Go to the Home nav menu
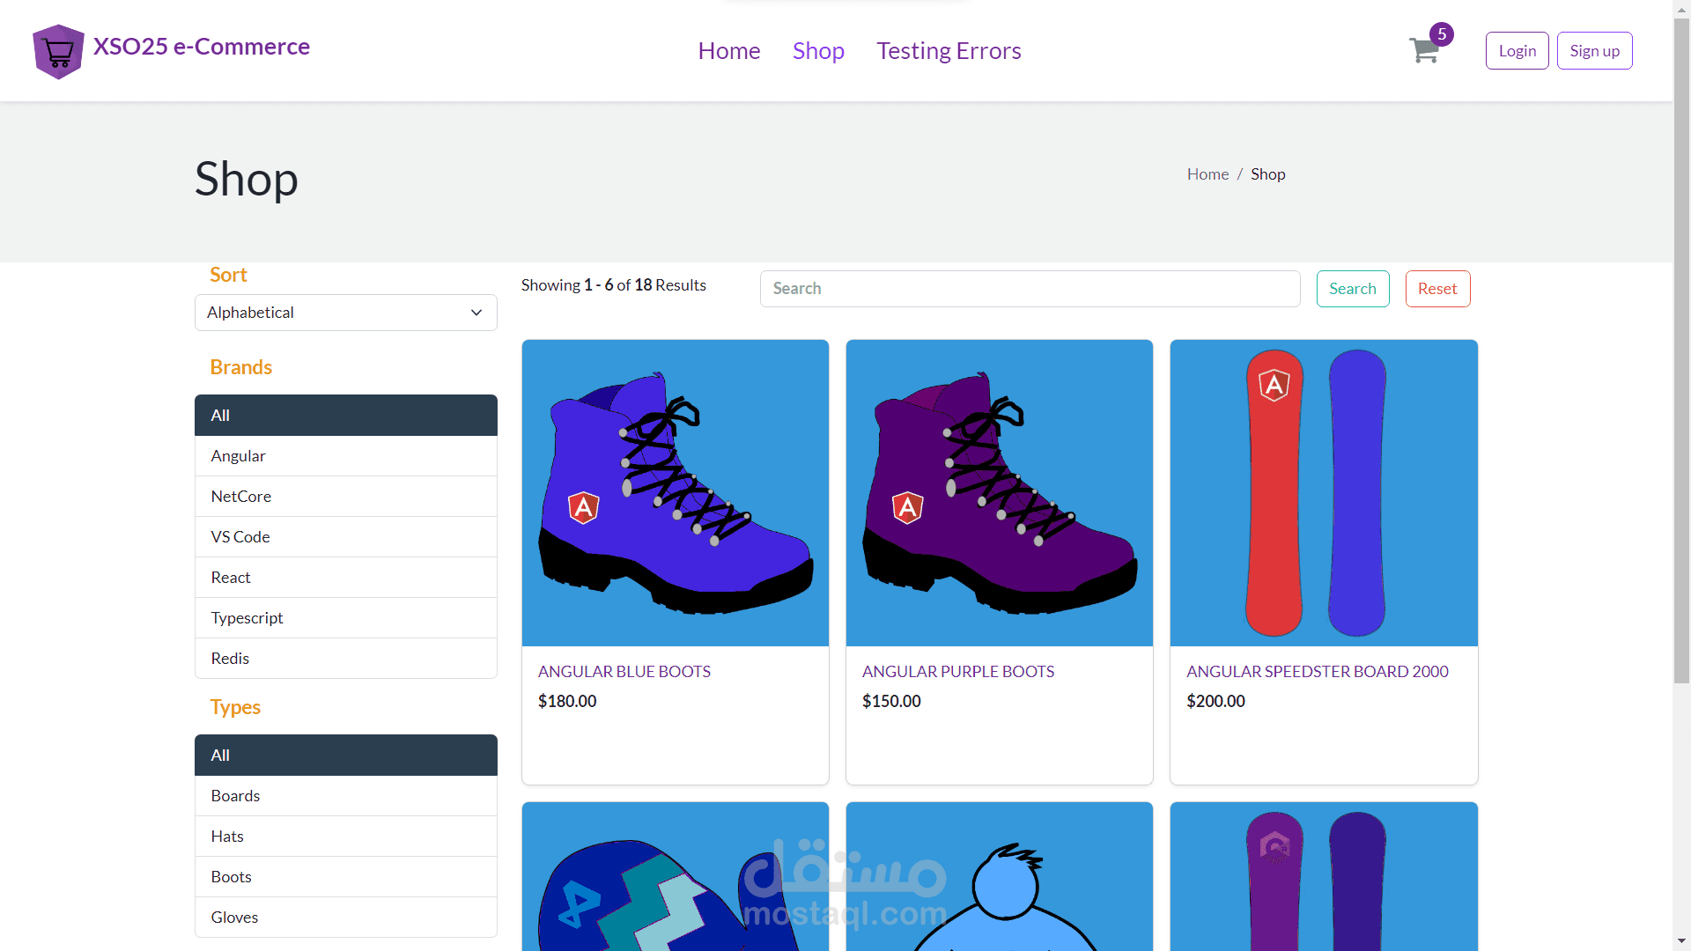 point(728,51)
